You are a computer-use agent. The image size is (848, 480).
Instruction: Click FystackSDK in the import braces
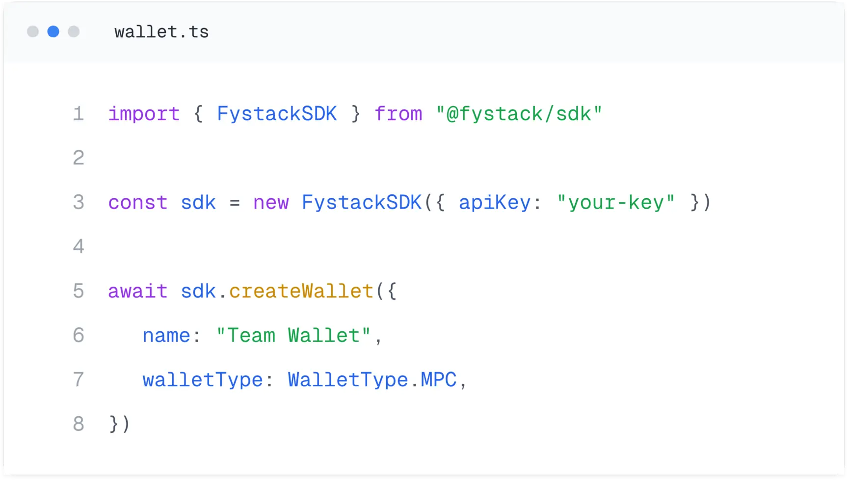pyautogui.click(x=277, y=114)
